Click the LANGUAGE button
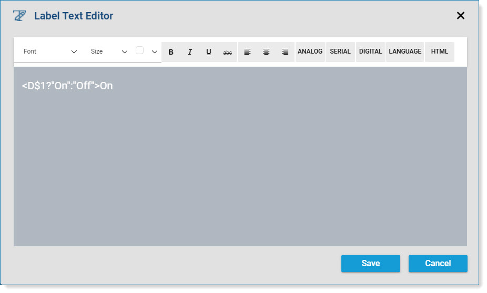The width and height of the screenshot is (487, 293). click(x=405, y=52)
